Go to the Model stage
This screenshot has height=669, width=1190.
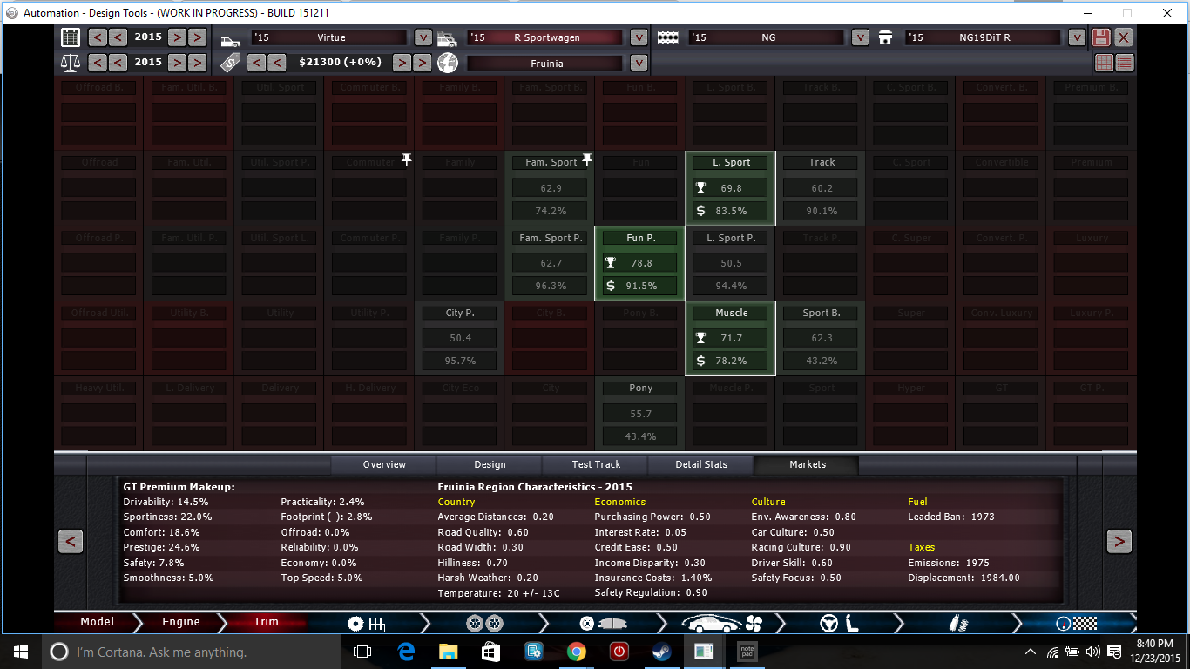tap(97, 622)
